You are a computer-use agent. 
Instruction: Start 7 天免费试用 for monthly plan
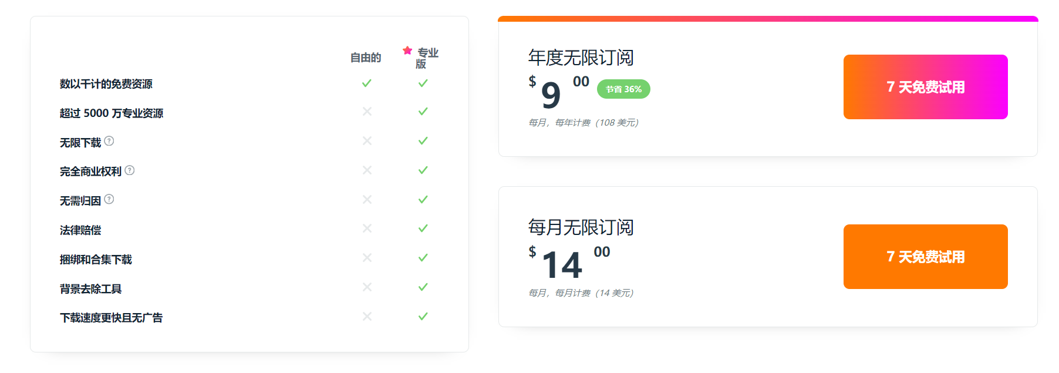pyautogui.click(x=925, y=257)
